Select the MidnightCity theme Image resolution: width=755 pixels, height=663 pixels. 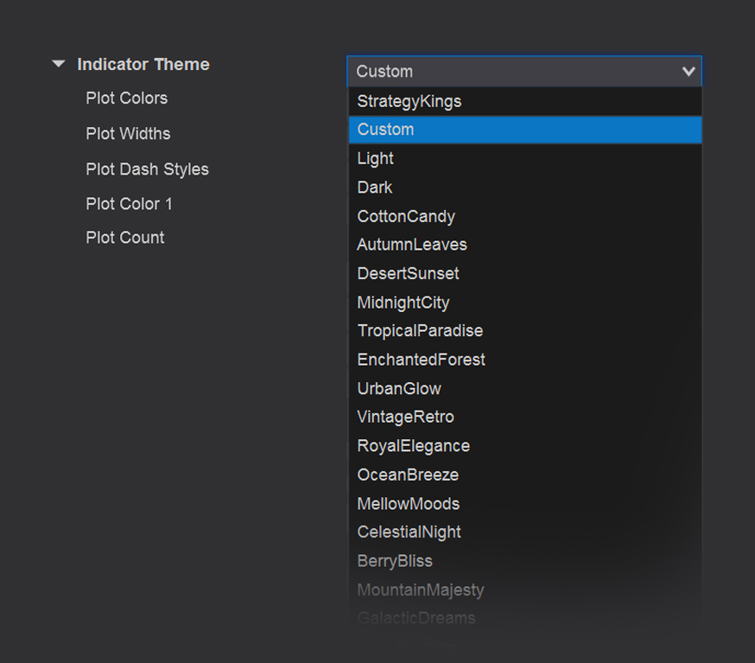(x=403, y=303)
